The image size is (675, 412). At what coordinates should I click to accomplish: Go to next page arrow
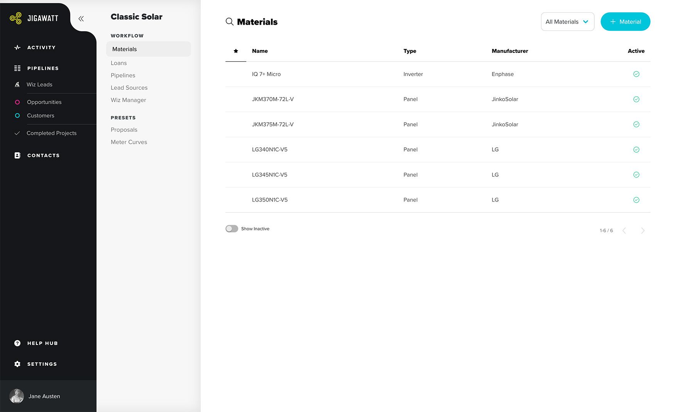[643, 230]
